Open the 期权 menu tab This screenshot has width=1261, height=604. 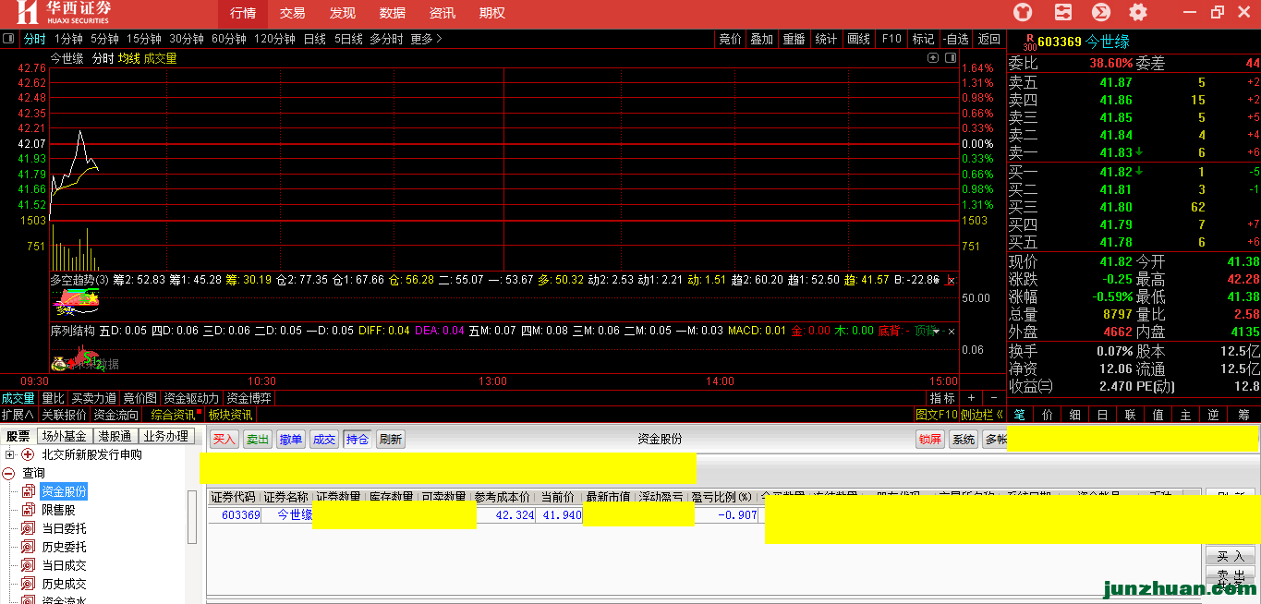click(492, 13)
